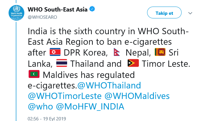Open the @MoHFW_INDIA mention
The width and height of the screenshot is (203, 121).
coord(90,107)
